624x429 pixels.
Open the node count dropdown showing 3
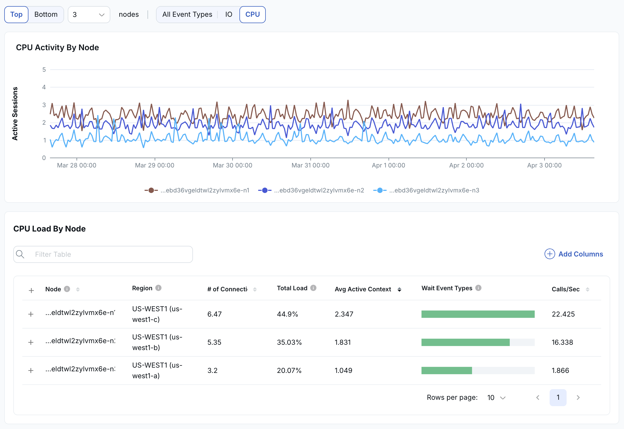[89, 15]
